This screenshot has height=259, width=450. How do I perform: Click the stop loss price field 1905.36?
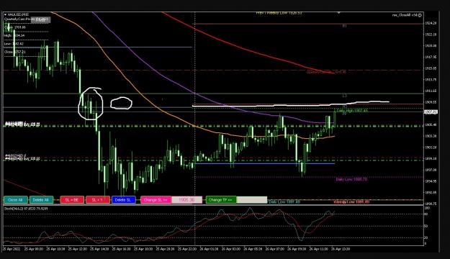186,199
